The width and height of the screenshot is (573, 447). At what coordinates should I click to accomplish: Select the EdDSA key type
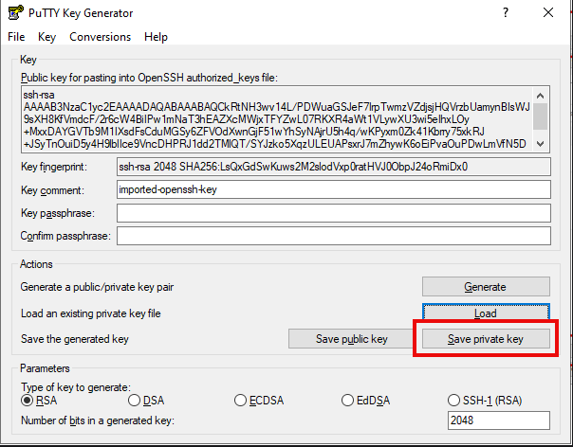pyautogui.click(x=365, y=401)
